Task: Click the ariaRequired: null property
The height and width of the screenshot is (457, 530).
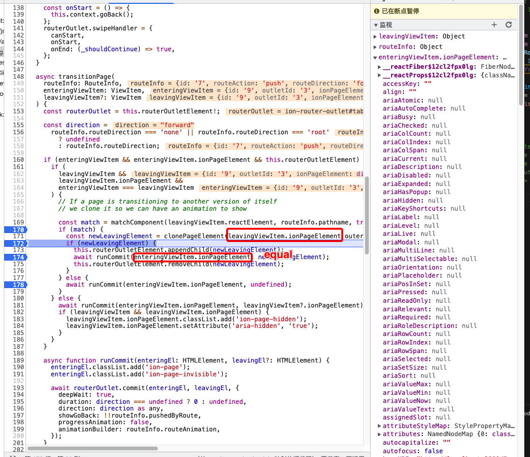Action: 416,317
